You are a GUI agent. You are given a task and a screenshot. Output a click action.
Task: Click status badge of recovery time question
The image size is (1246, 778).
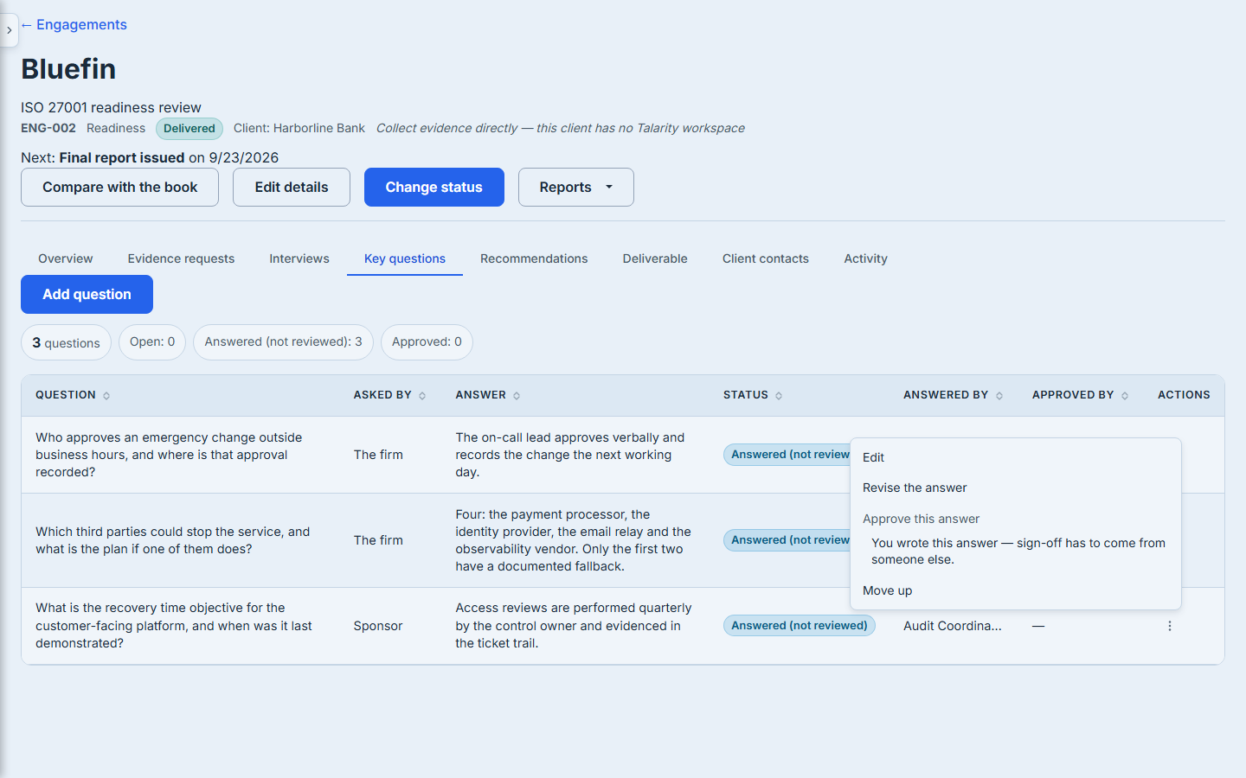pyautogui.click(x=800, y=626)
